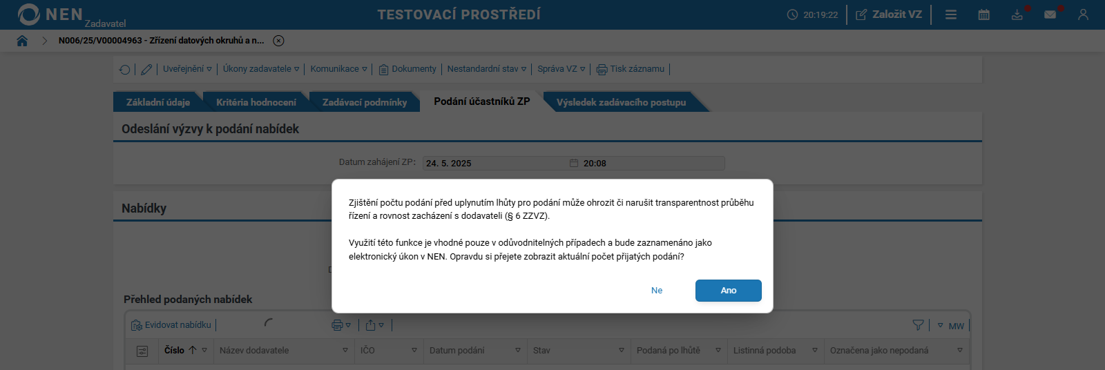Image resolution: width=1105 pixels, height=370 pixels.
Task: Click the Stav column header
Action: pyautogui.click(x=541, y=351)
